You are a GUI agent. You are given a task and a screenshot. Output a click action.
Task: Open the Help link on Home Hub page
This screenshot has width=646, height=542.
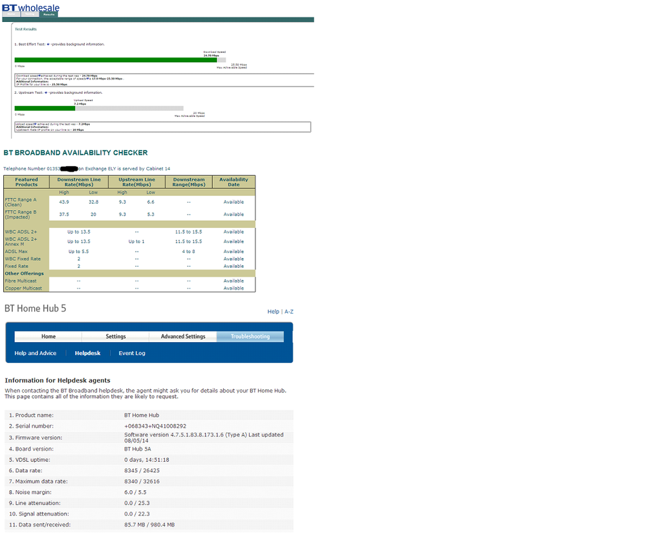(273, 312)
